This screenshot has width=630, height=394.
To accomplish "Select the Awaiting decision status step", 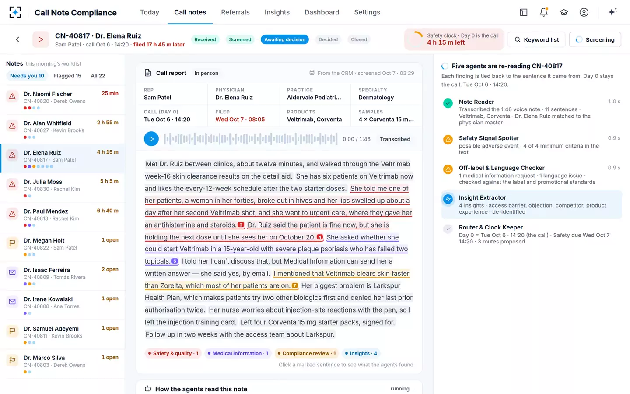I will [285, 39].
